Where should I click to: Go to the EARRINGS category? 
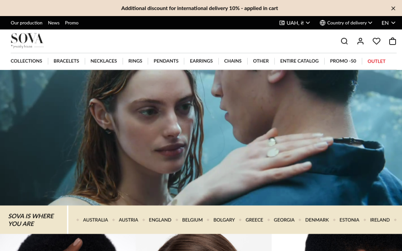(x=201, y=61)
